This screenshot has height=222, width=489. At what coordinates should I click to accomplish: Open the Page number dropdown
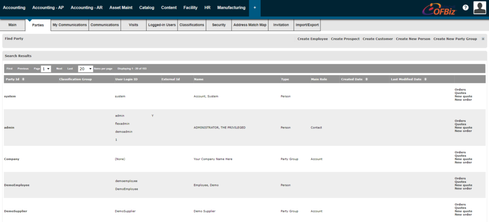tap(46, 69)
